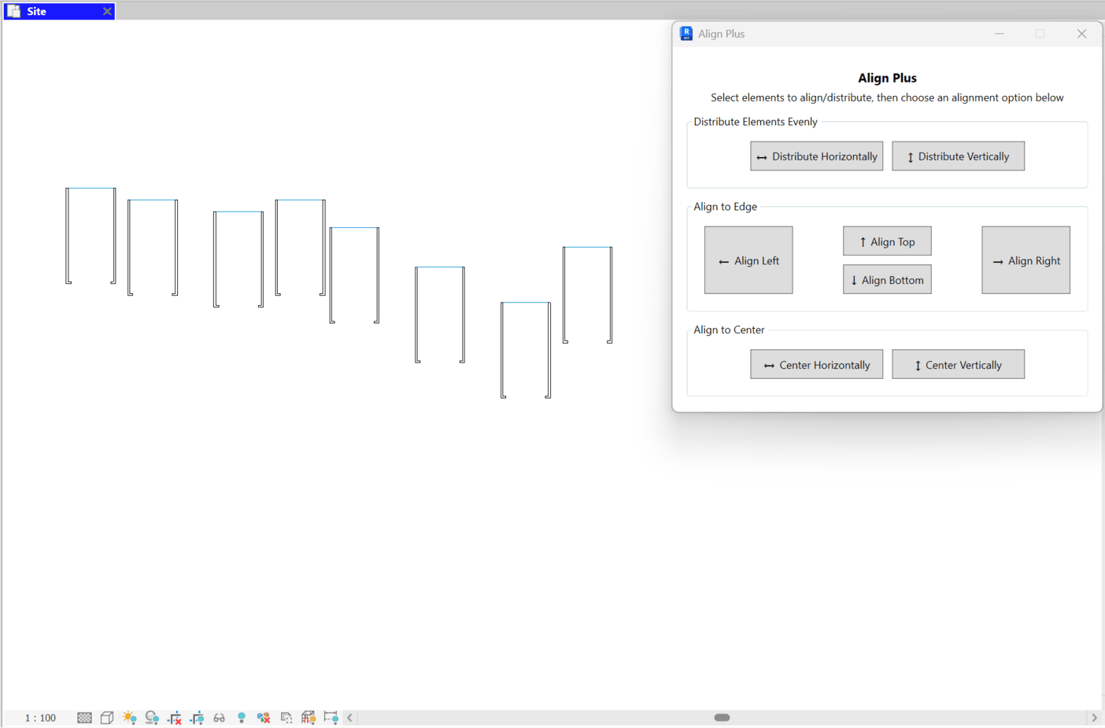Open the 1:100 view scale selector
1105x728 pixels.
pos(40,717)
